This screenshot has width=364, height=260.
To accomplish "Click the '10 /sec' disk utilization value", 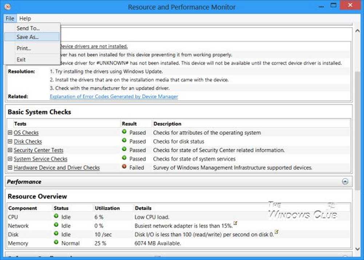I will 103,235.
